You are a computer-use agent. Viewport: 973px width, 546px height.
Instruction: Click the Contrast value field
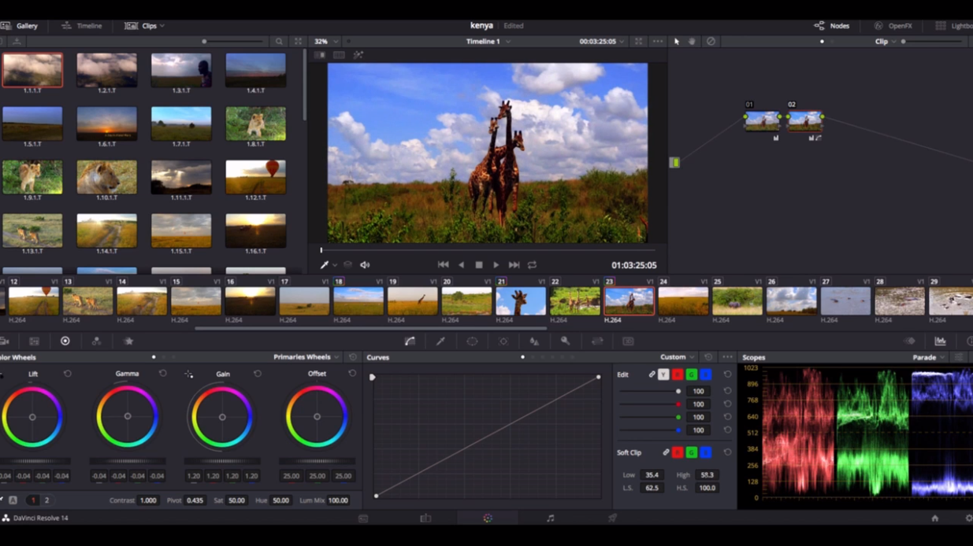(x=148, y=500)
